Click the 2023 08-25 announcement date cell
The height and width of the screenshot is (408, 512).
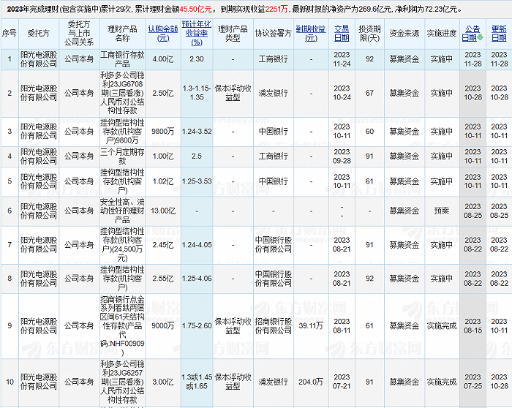[473, 211]
